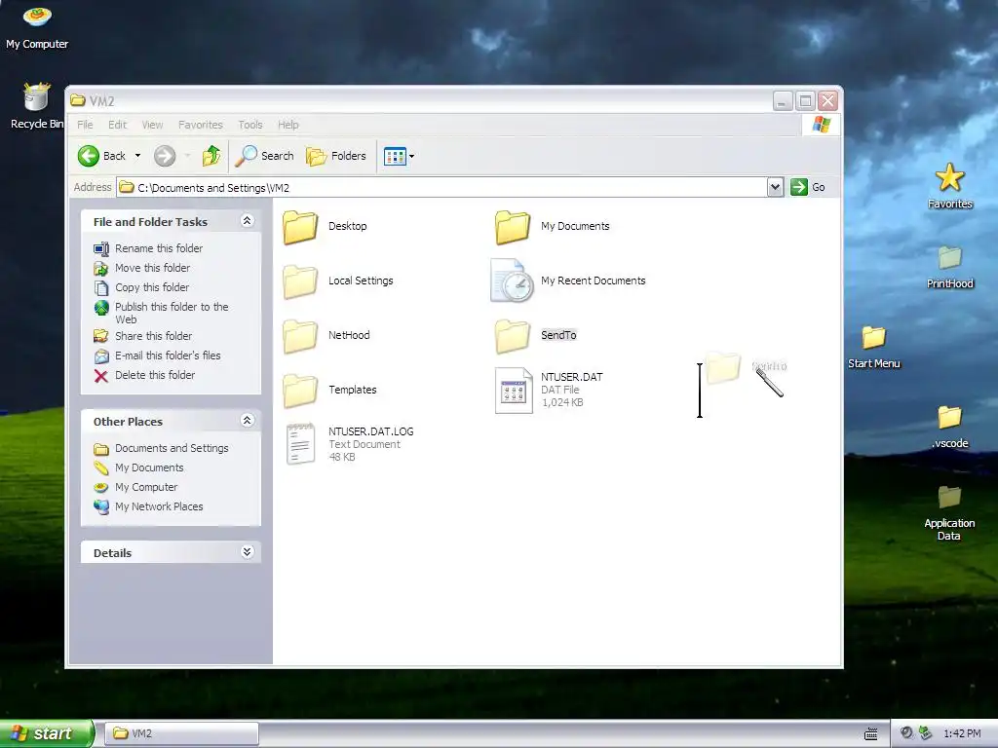Click the Rename this folder icon

tap(101, 248)
